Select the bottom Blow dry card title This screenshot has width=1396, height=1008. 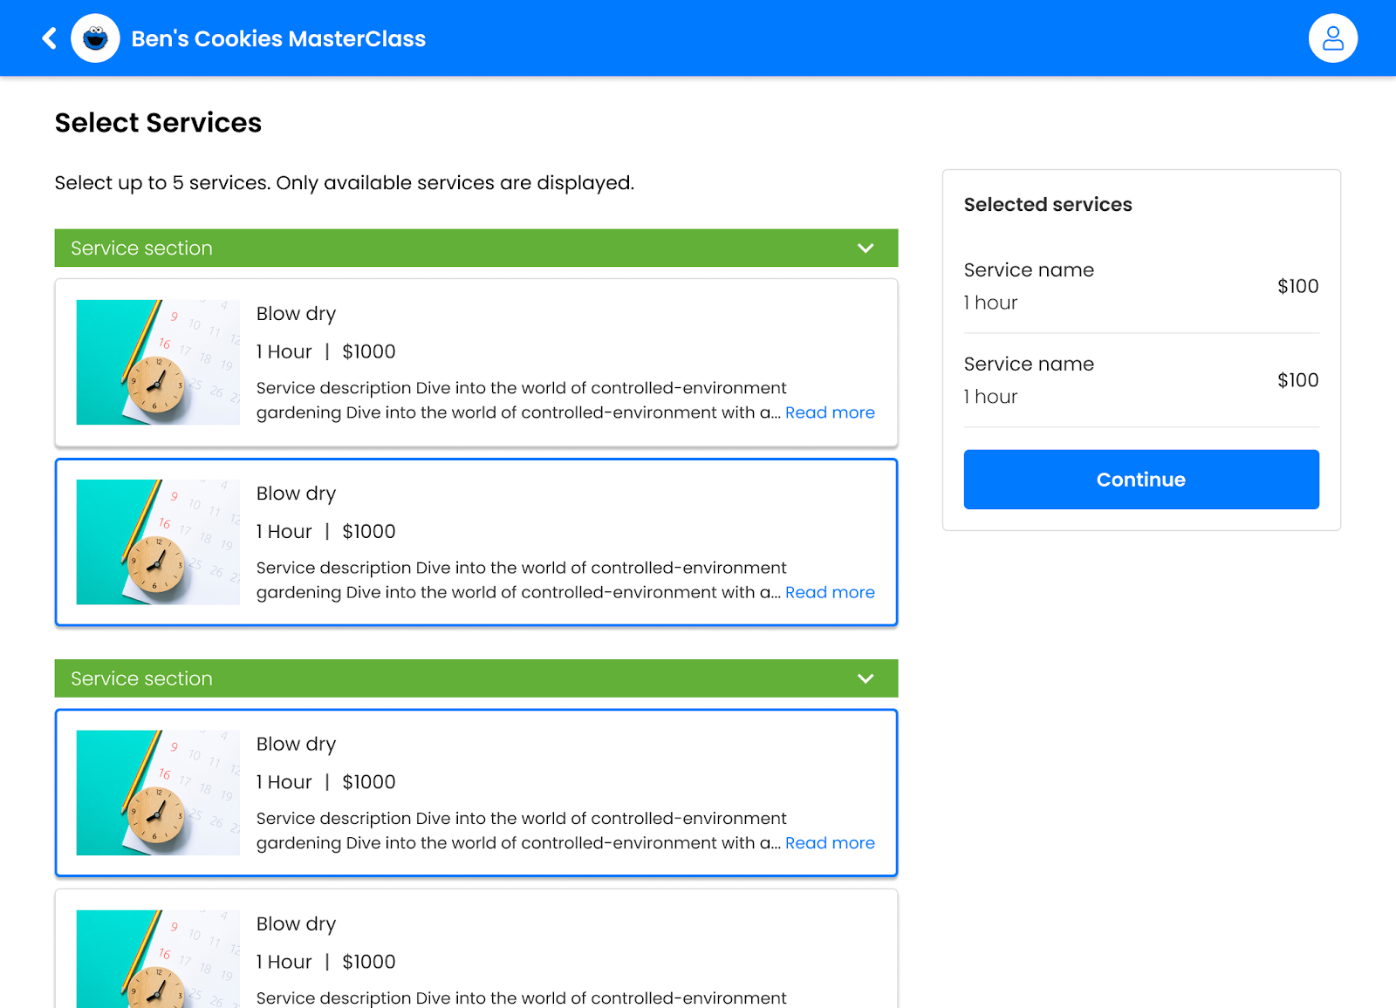pyautogui.click(x=296, y=924)
